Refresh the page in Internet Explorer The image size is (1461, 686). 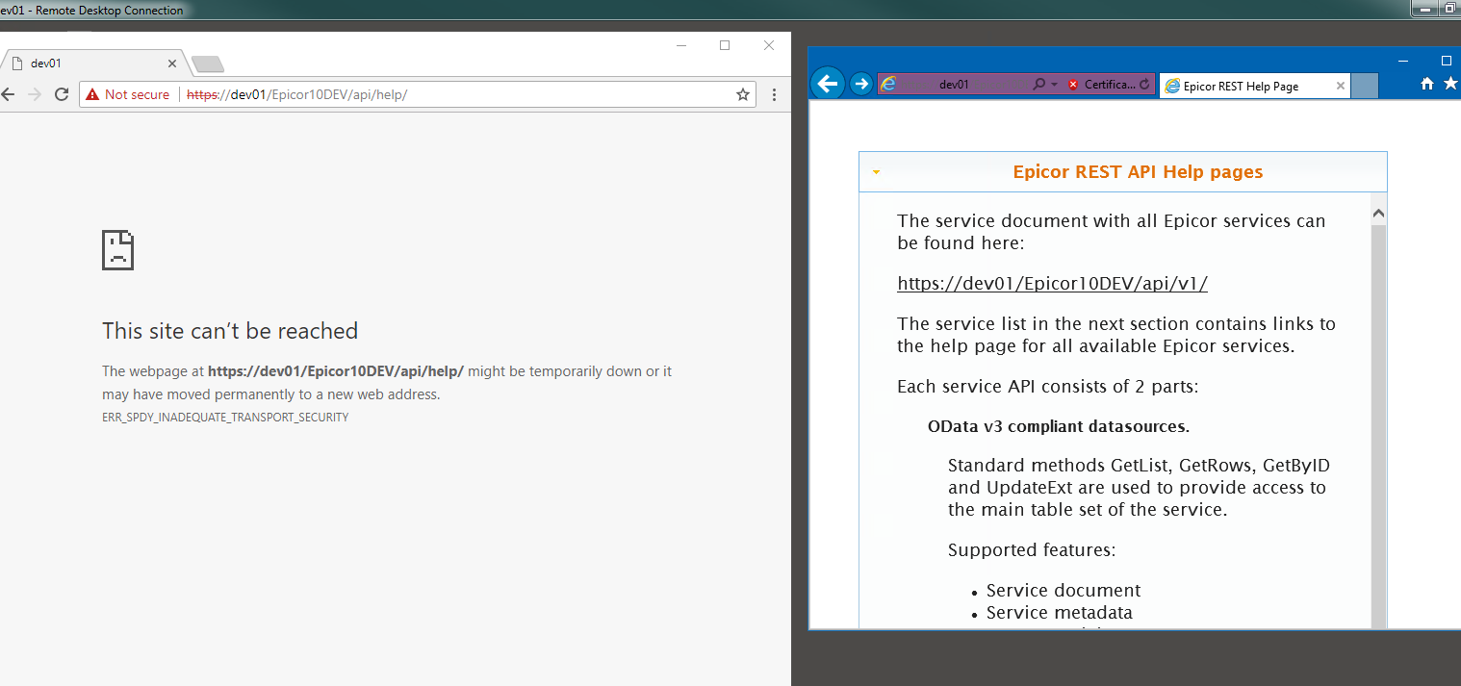1144,85
